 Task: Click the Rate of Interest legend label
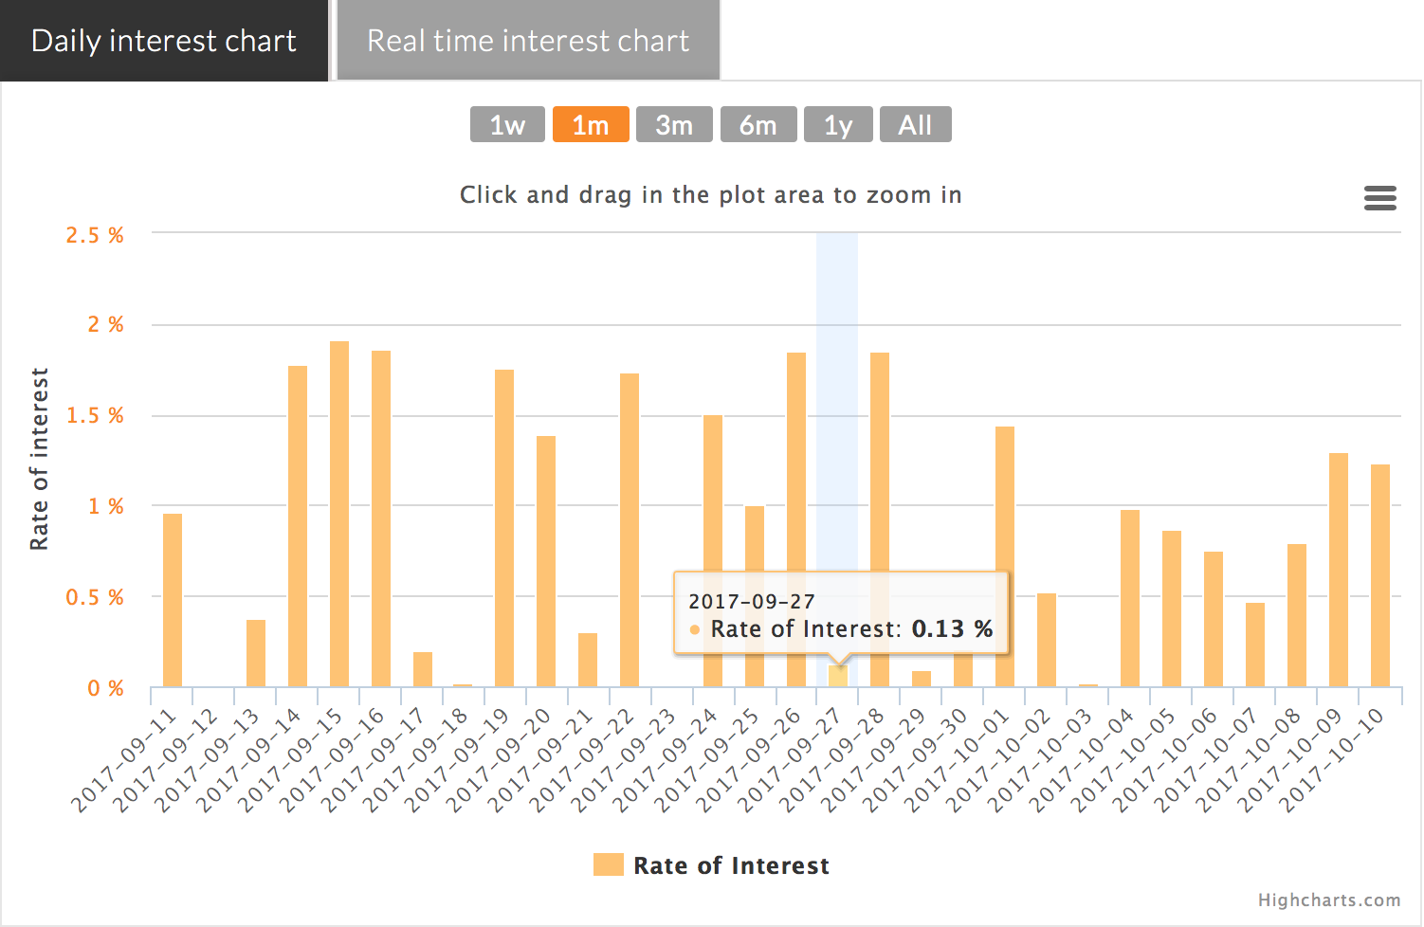(x=731, y=865)
